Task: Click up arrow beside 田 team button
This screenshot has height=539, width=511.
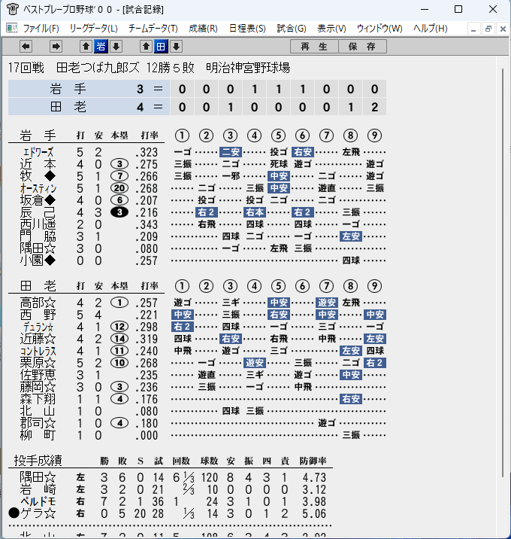Action: (x=146, y=46)
